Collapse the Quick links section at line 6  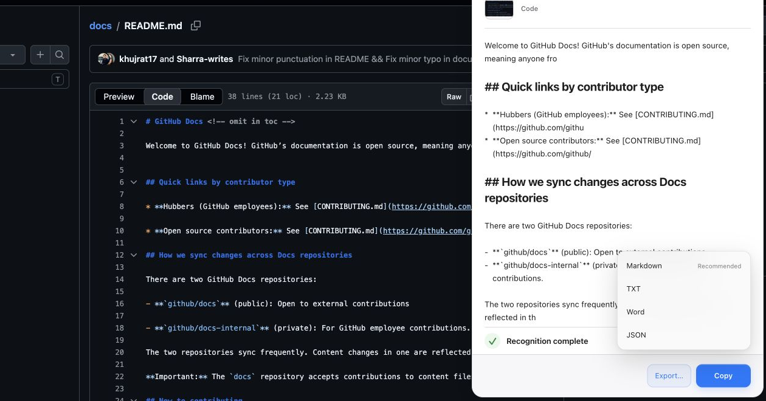(134, 182)
